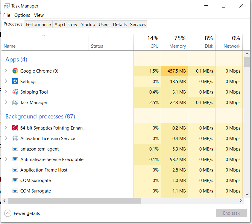Click the Google Chrome icon in Apps
Viewport: 252px width, 224px height.
click(15, 71)
